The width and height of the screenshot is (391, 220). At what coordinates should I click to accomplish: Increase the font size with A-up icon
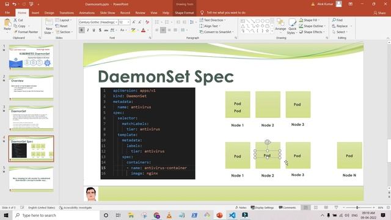point(134,22)
